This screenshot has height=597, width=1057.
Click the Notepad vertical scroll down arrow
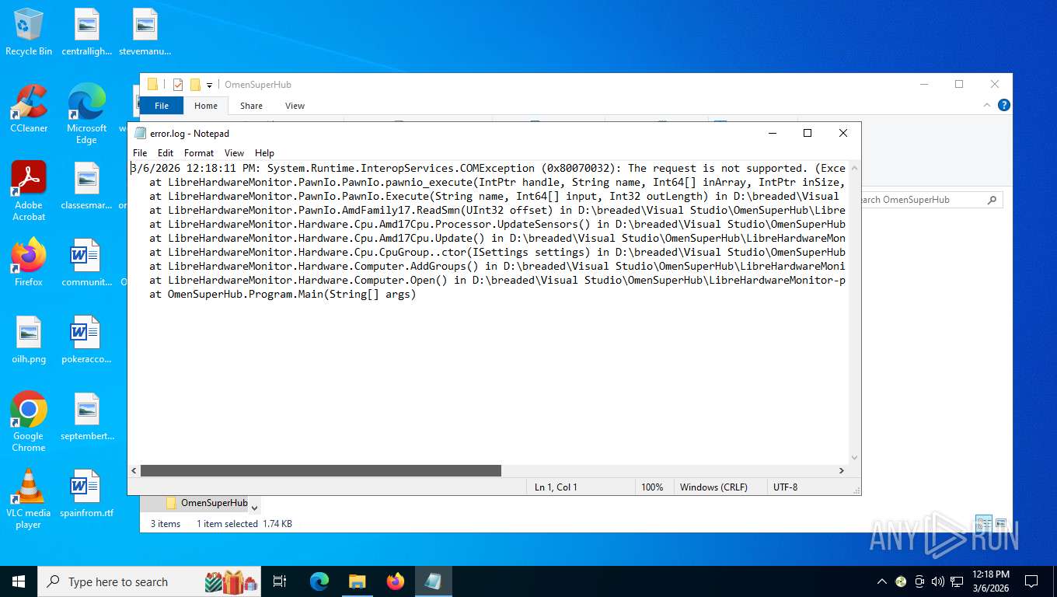pos(855,458)
